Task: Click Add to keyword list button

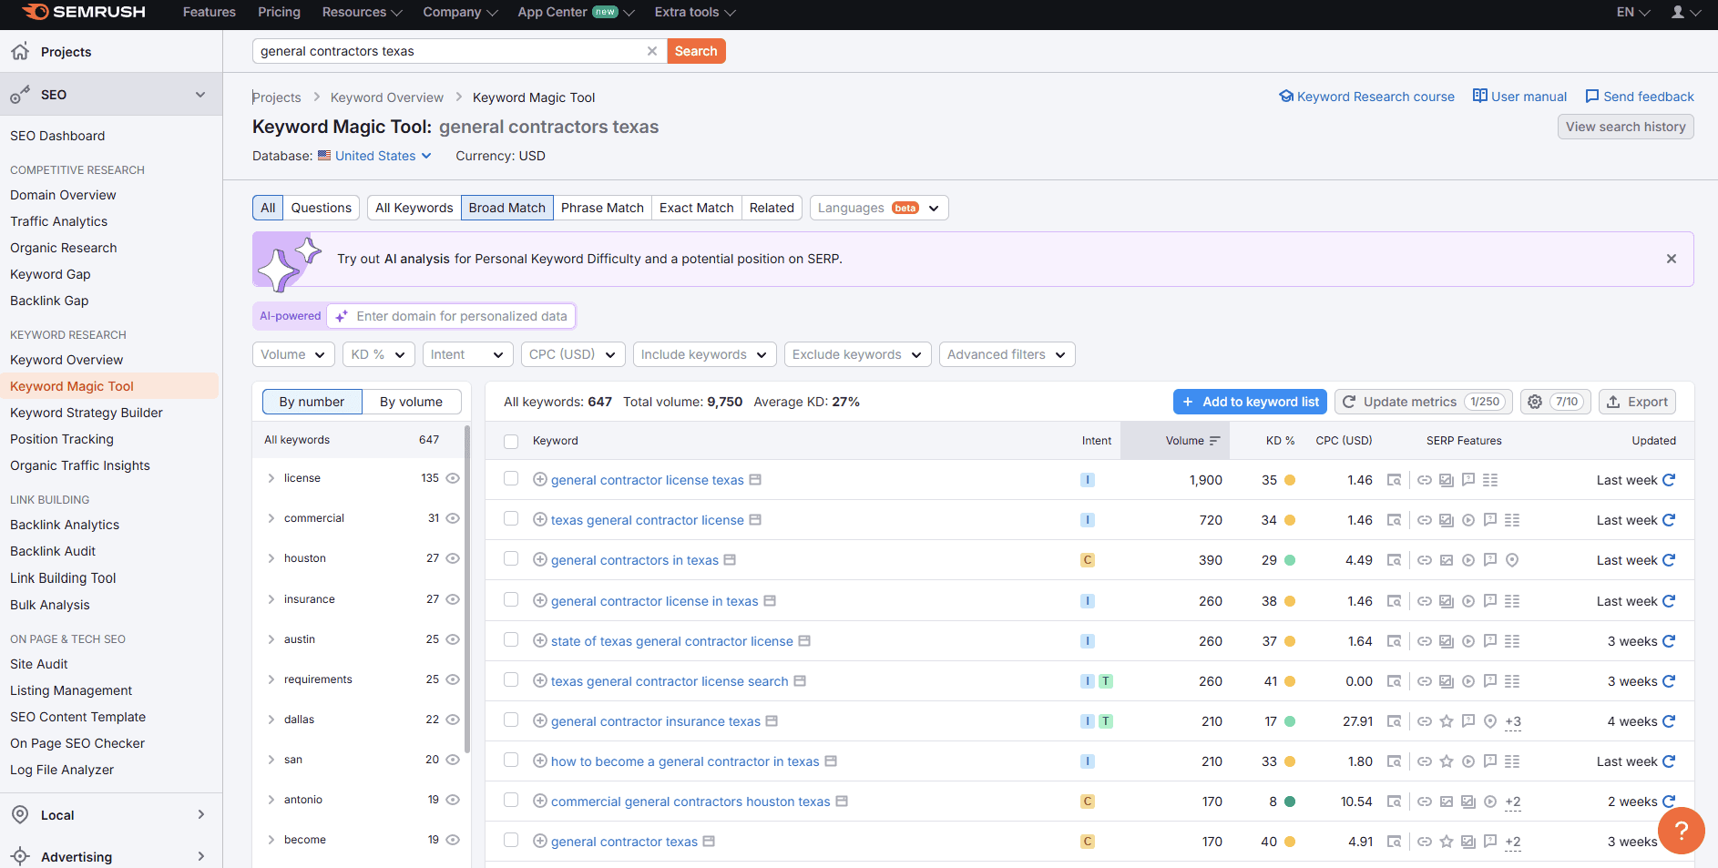Action: (x=1250, y=402)
